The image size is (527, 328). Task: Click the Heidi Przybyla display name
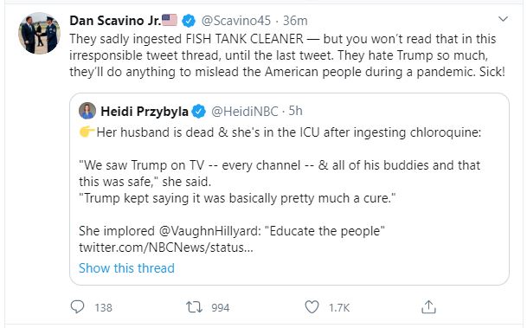click(x=145, y=112)
